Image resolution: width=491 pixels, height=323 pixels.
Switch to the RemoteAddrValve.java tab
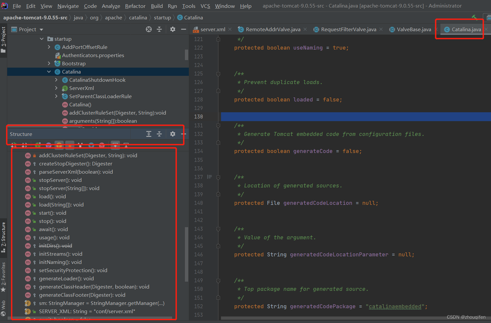click(x=273, y=29)
